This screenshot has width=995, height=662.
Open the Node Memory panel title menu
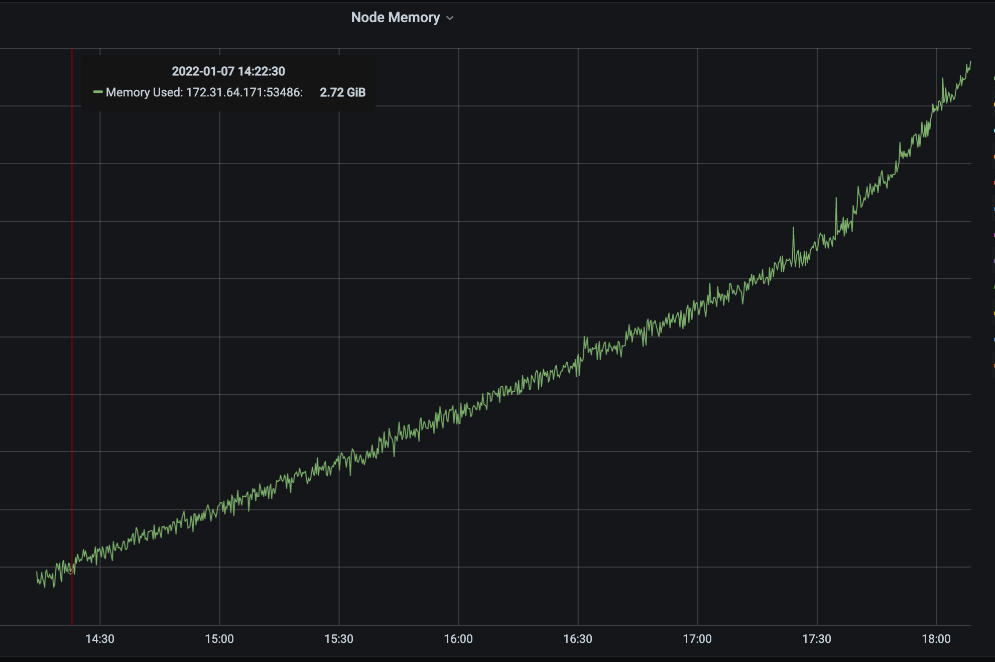point(395,18)
